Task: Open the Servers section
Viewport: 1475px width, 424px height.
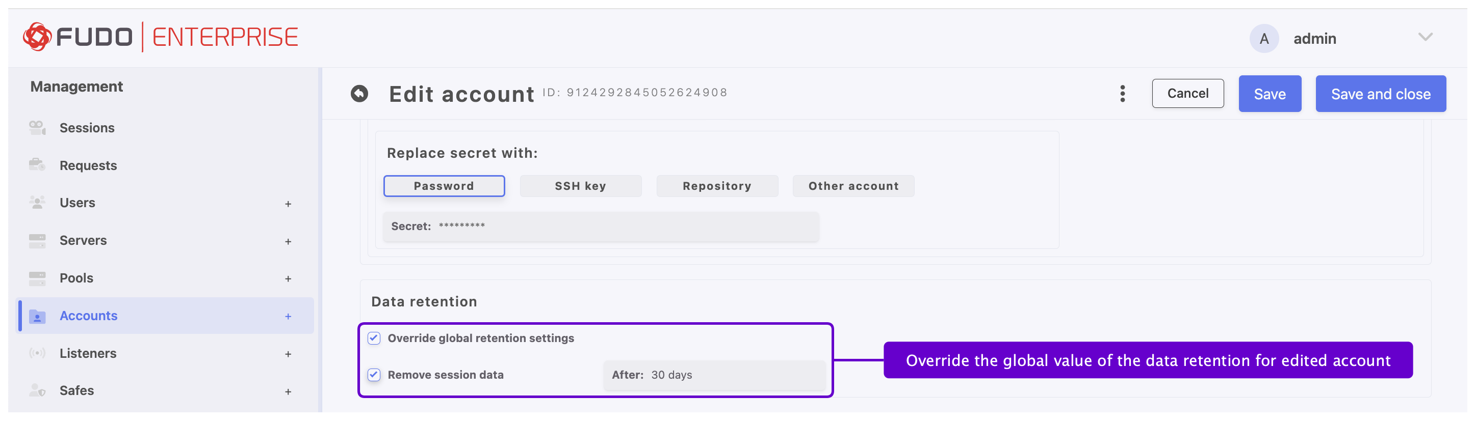Action: [x=83, y=240]
